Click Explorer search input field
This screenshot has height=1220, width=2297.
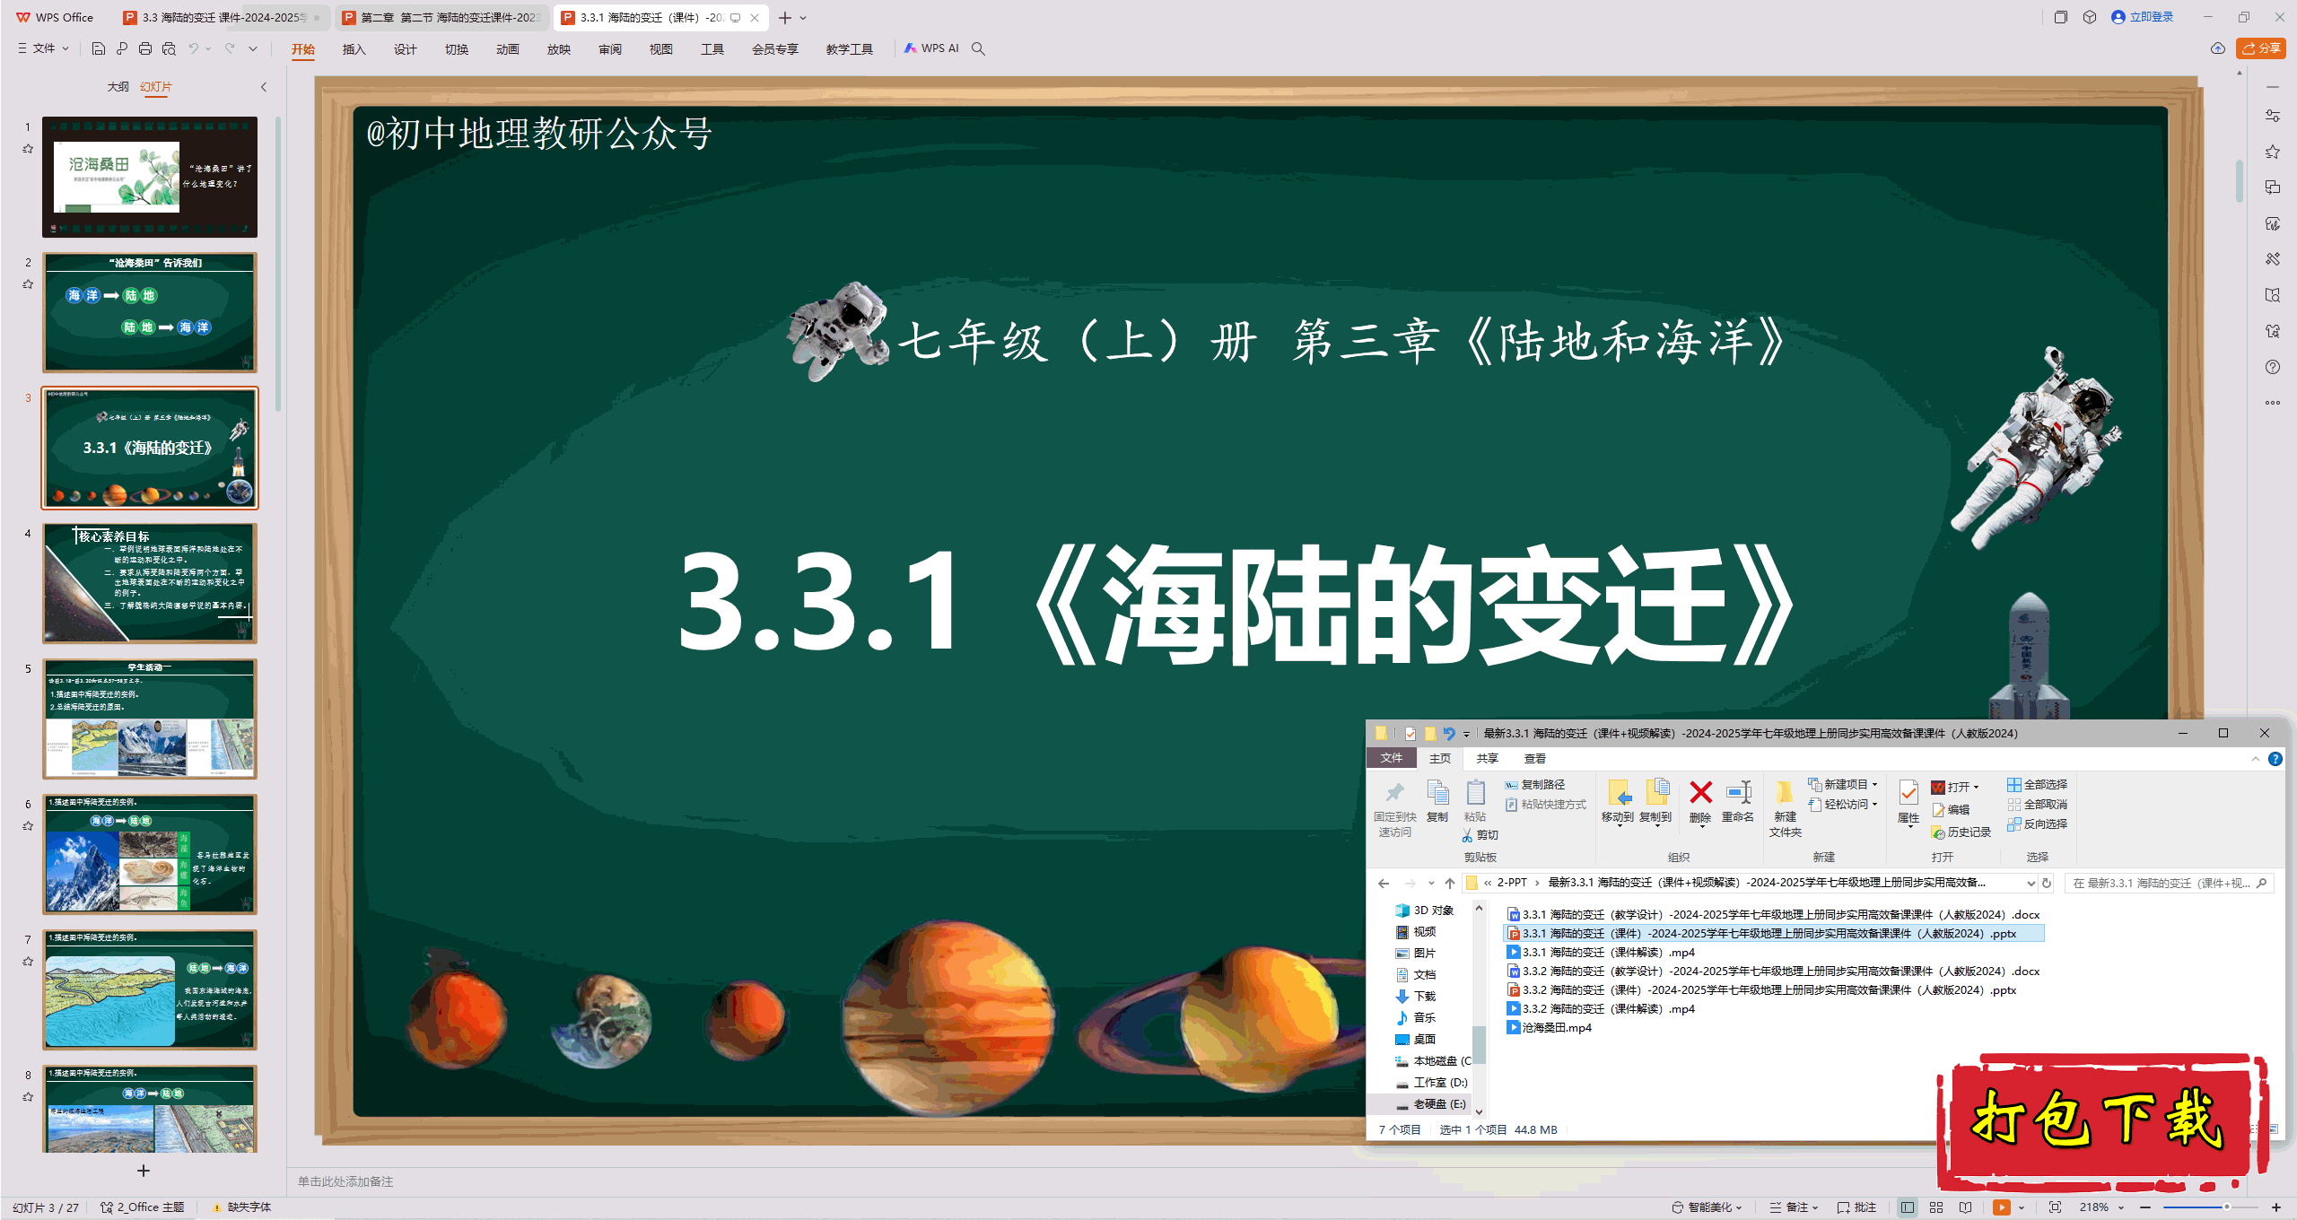pos(2169,883)
